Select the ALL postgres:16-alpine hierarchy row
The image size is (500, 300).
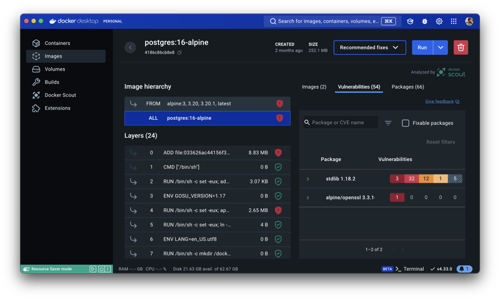[207, 118]
